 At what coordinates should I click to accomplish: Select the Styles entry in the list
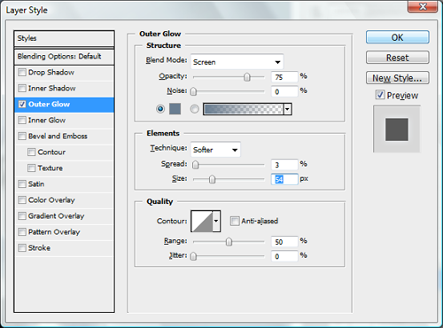click(x=64, y=38)
